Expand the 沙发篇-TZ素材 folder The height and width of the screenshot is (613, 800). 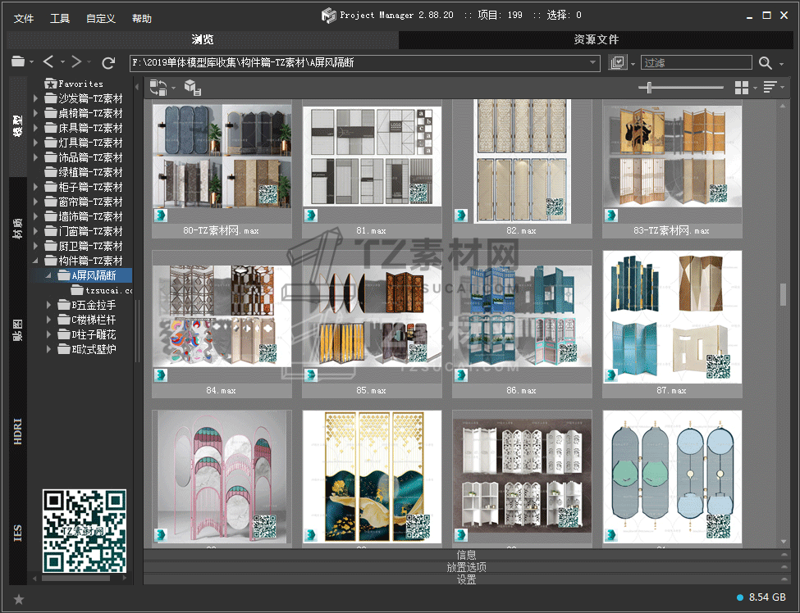click(36, 98)
